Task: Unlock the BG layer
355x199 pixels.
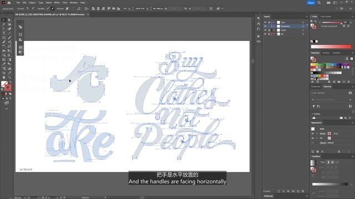Action: (x=269, y=34)
